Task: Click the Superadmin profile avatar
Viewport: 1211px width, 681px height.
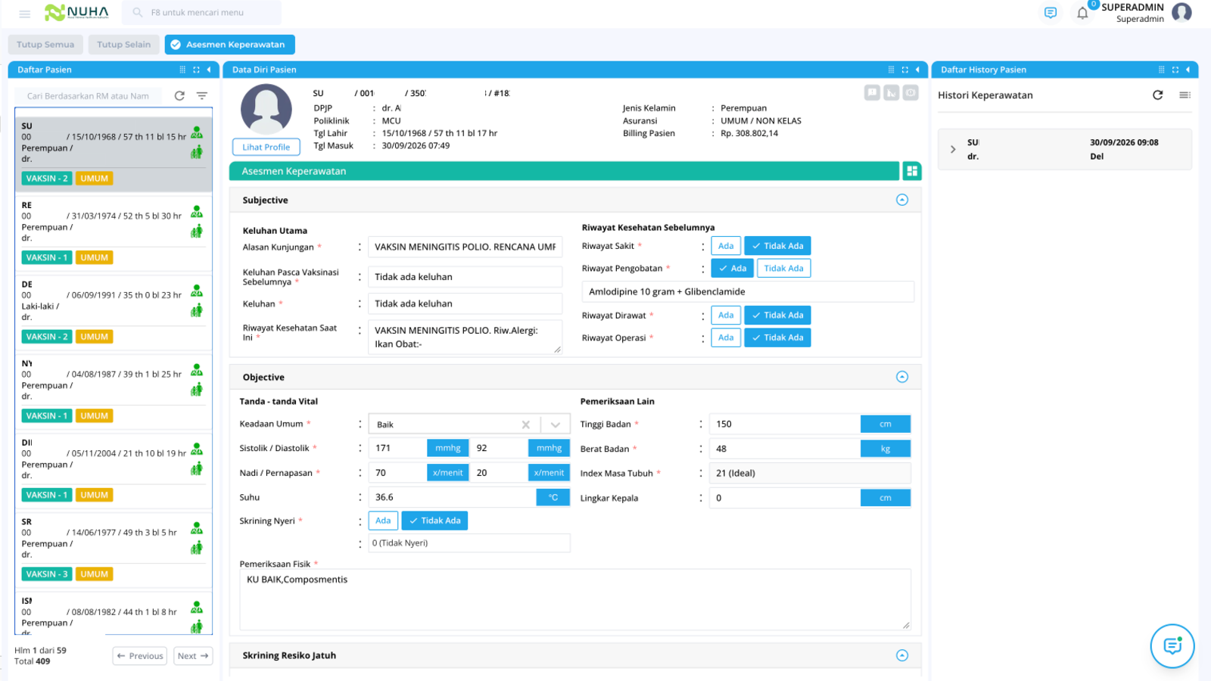Action: point(1181,12)
